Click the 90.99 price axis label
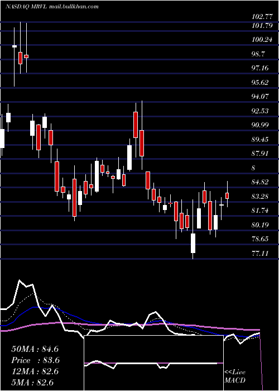This screenshot has height=391, width=279. [x=260, y=125]
